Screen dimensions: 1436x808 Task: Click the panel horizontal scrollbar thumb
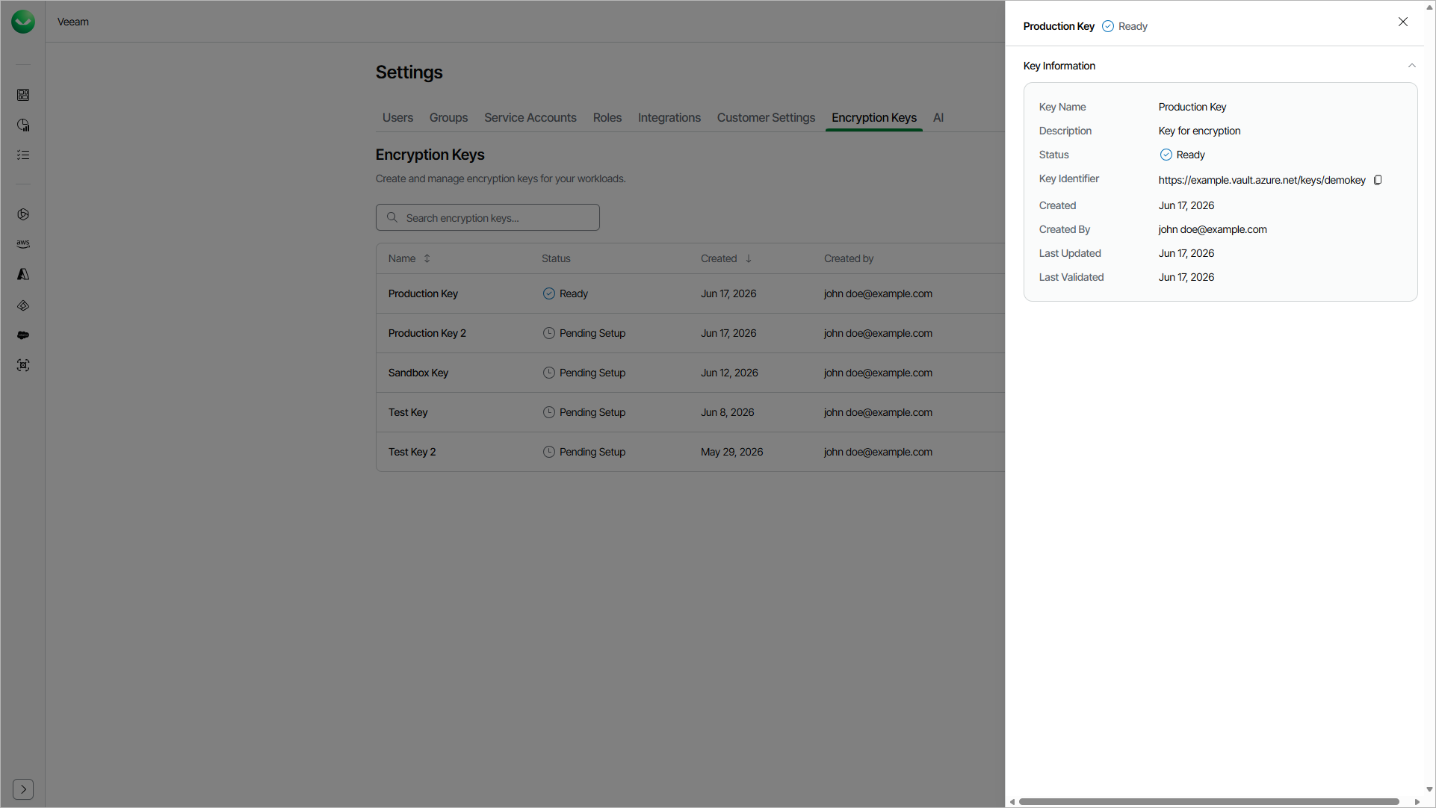(x=1209, y=801)
